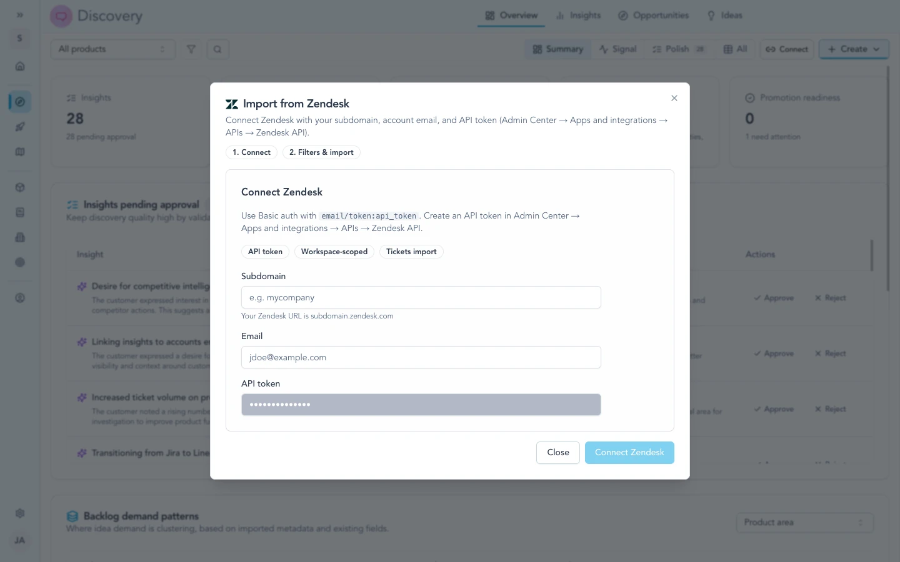Image resolution: width=900 pixels, height=562 pixels.
Task: Click the search icon near All products
Action: tap(217, 49)
